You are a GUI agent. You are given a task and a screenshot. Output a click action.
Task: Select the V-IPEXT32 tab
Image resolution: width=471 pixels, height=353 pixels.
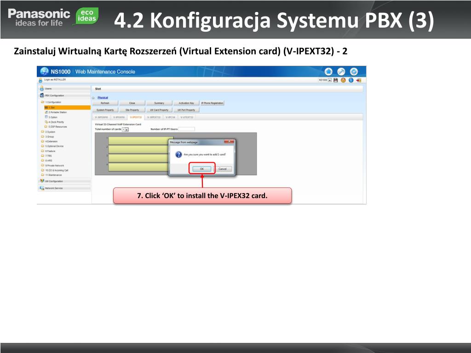tap(136, 117)
